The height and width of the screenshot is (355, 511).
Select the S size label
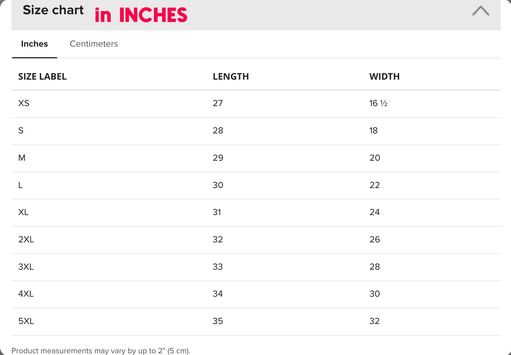point(21,131)
